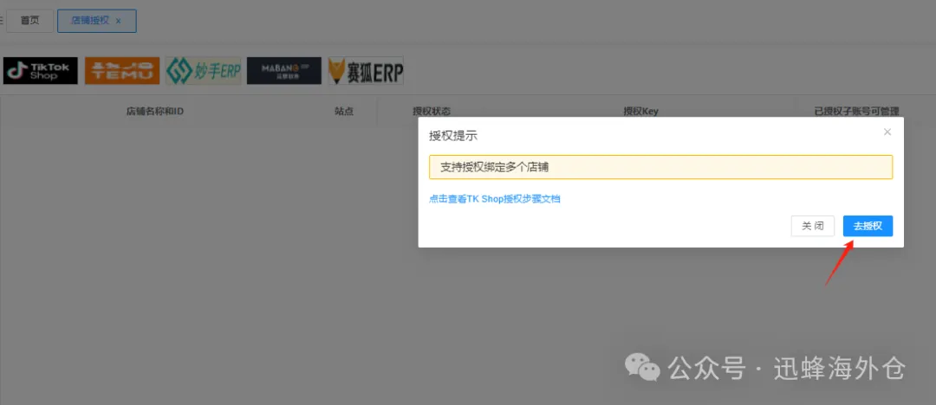Close the 店铺授权 tab via its x
Image resolution: width=936 pixels, height=405 pixels.
coord(118,21)
